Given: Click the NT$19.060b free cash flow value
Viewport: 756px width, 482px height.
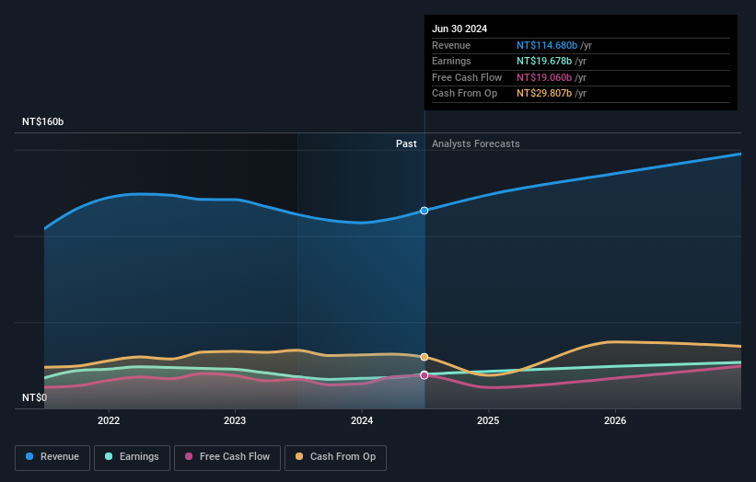Looking at the screenshot, I should (544, 77).
